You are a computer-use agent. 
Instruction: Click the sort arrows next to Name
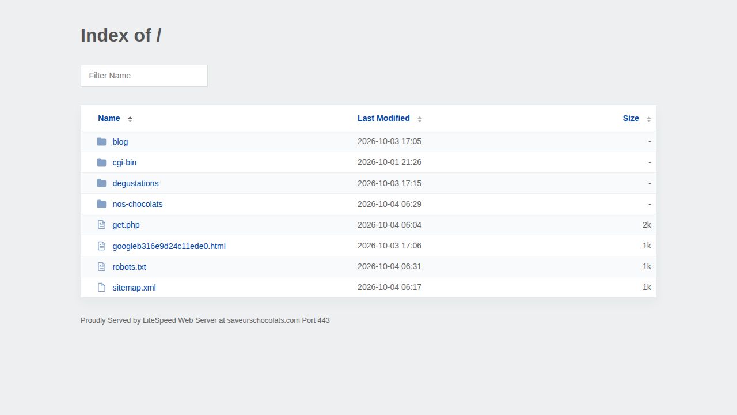(x=130, y=119)
